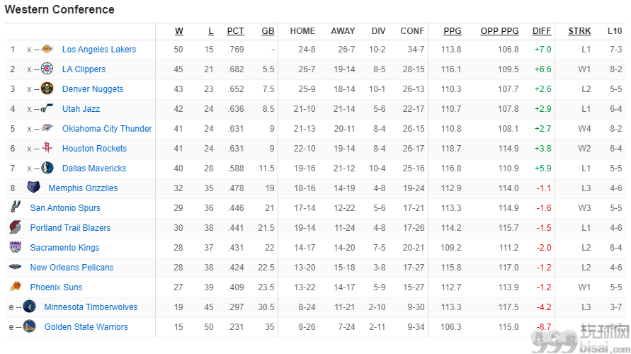Sort by PPG column header
This screenshot has width=631, height=354.
pyautogui.click(x=453, y=31)
